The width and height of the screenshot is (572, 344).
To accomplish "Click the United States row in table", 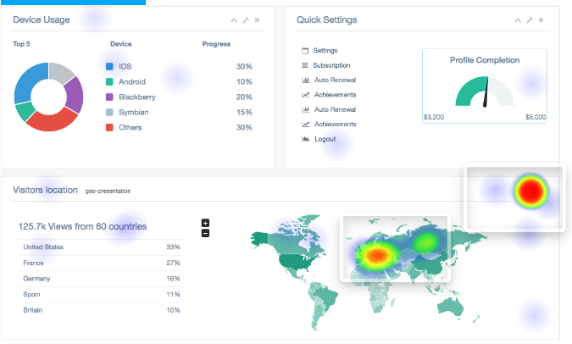I will (x=102, y=247).
